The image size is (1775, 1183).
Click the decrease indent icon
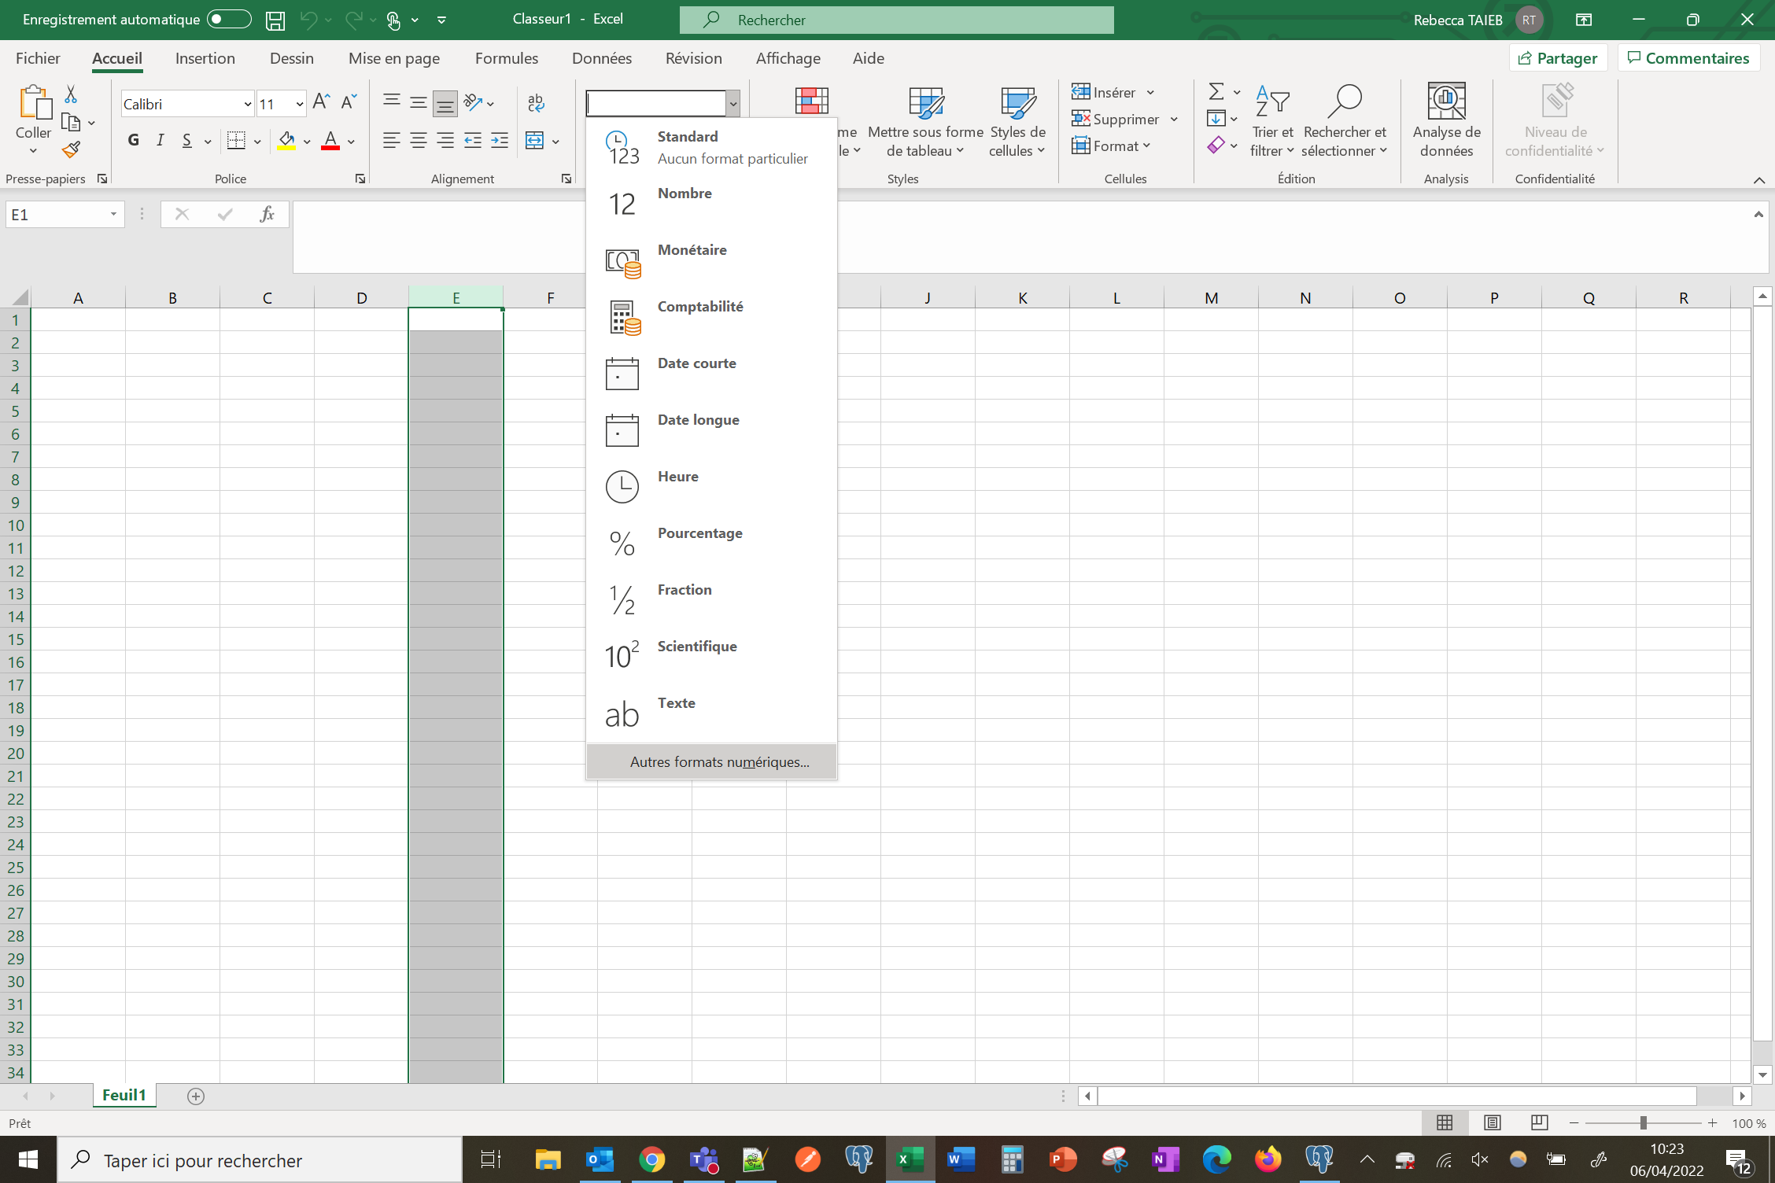[473, 141]
